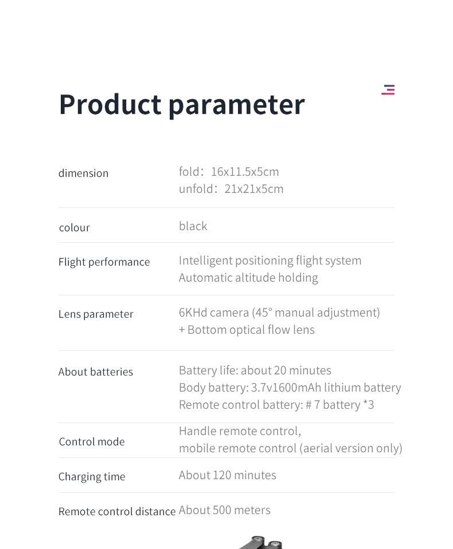
Task: Click the "Lens parameter" label
Action: pyautogui.click(x=96, y=314)
